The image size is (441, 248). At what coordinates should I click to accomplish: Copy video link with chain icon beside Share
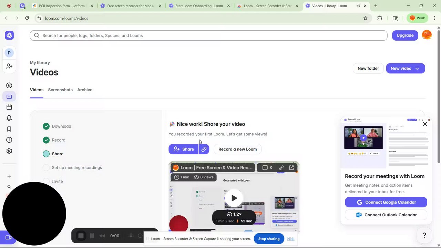click(204, 149)
